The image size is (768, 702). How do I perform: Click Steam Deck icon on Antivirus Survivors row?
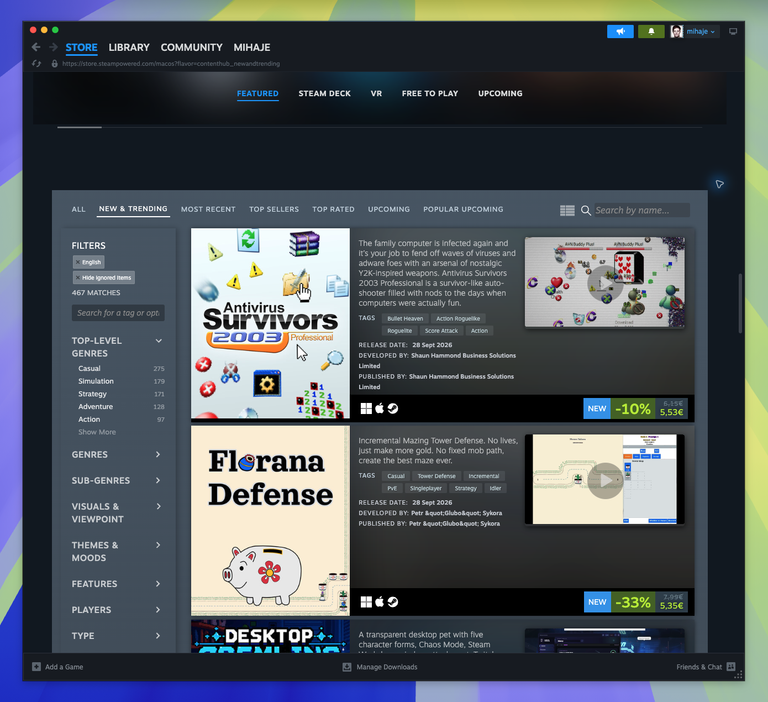point(393,408)
